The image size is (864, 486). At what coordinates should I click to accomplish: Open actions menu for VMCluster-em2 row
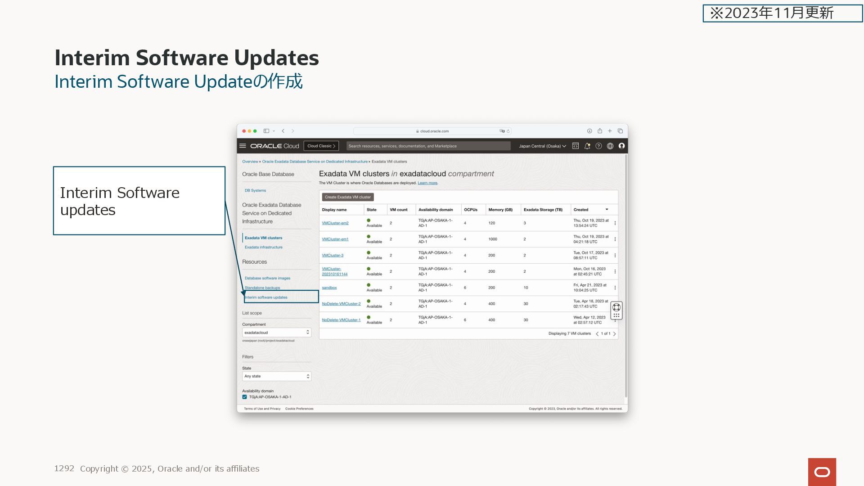click(x=615, y=223)
